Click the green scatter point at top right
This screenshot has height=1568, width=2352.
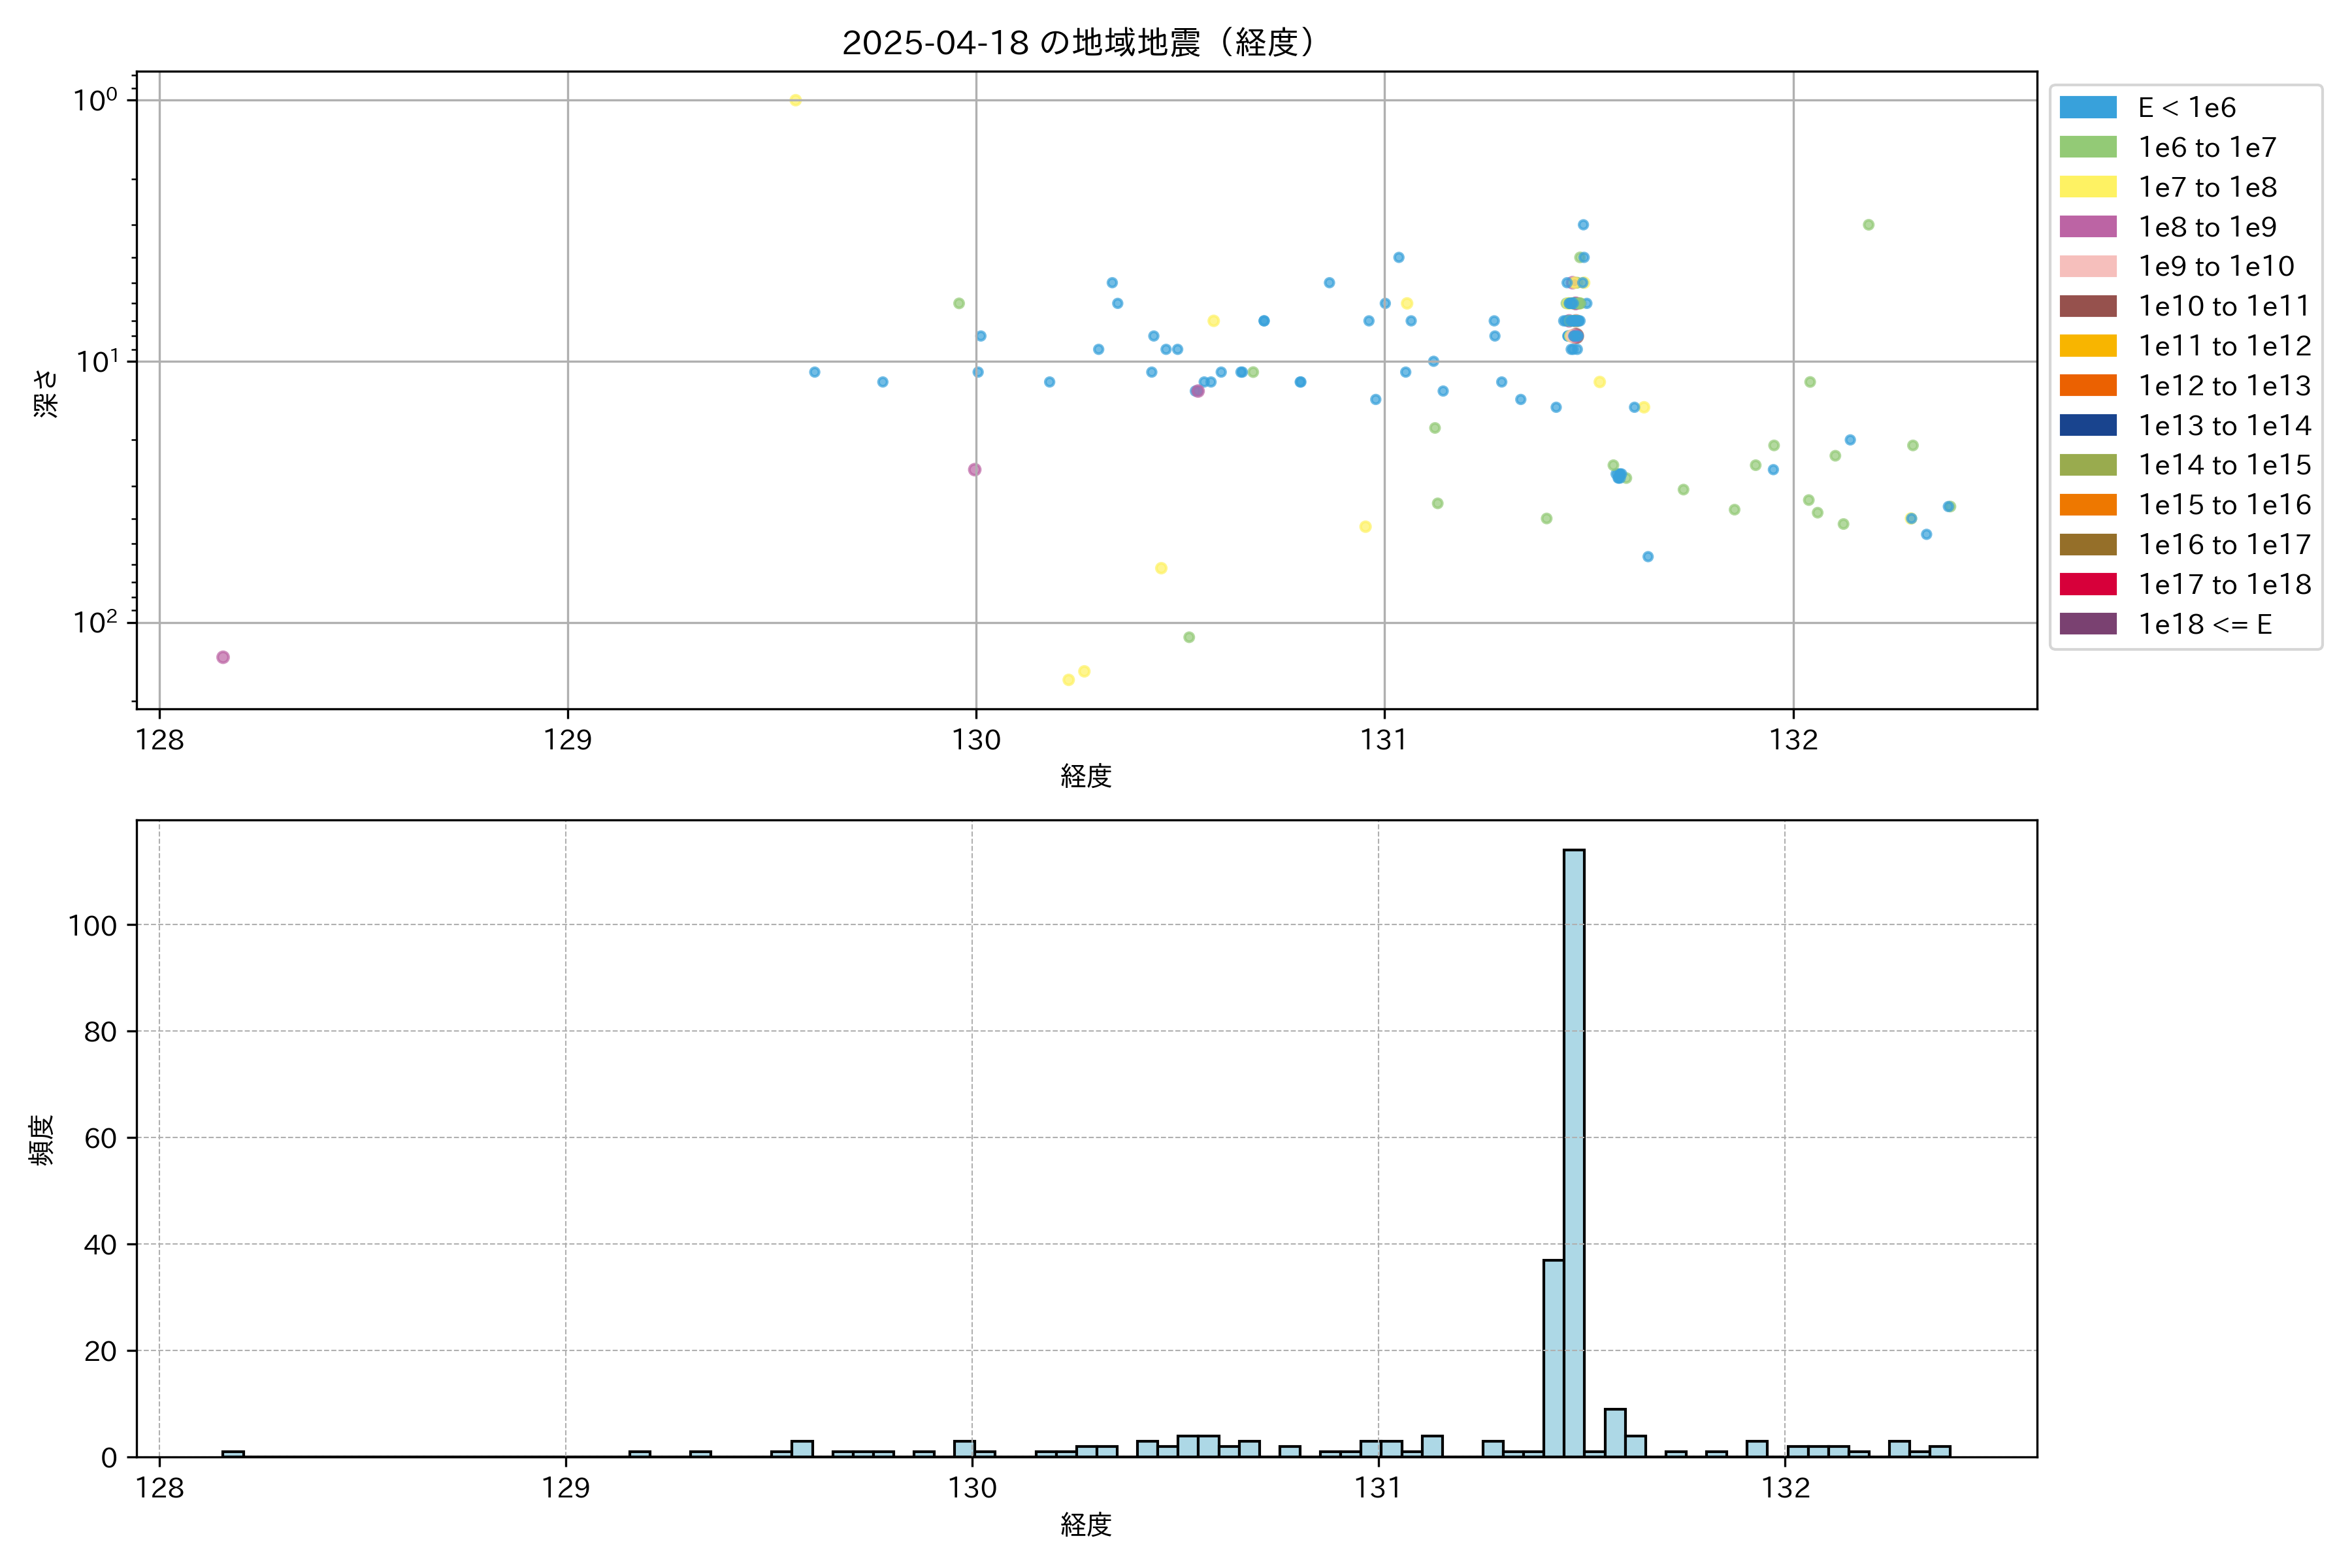pos(1868,225)
